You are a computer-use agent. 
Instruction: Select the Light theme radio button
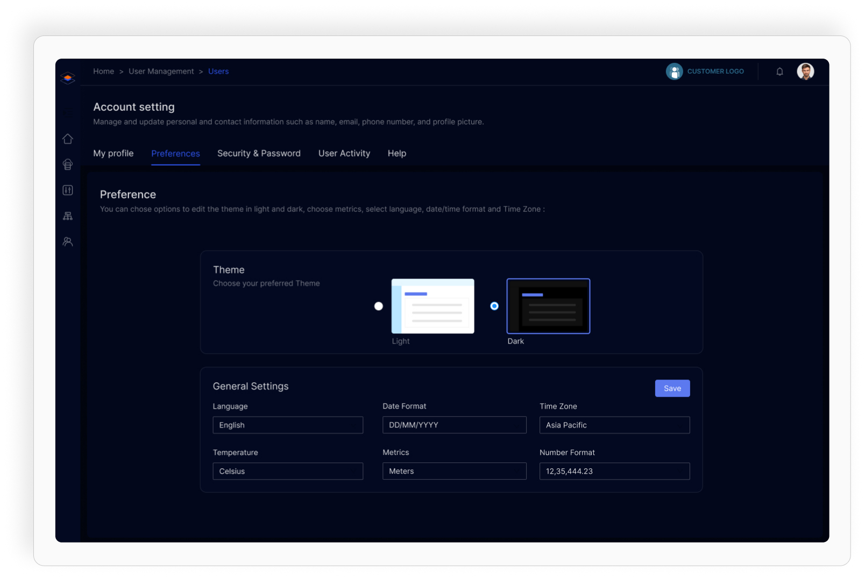click(x=379, y=306)
